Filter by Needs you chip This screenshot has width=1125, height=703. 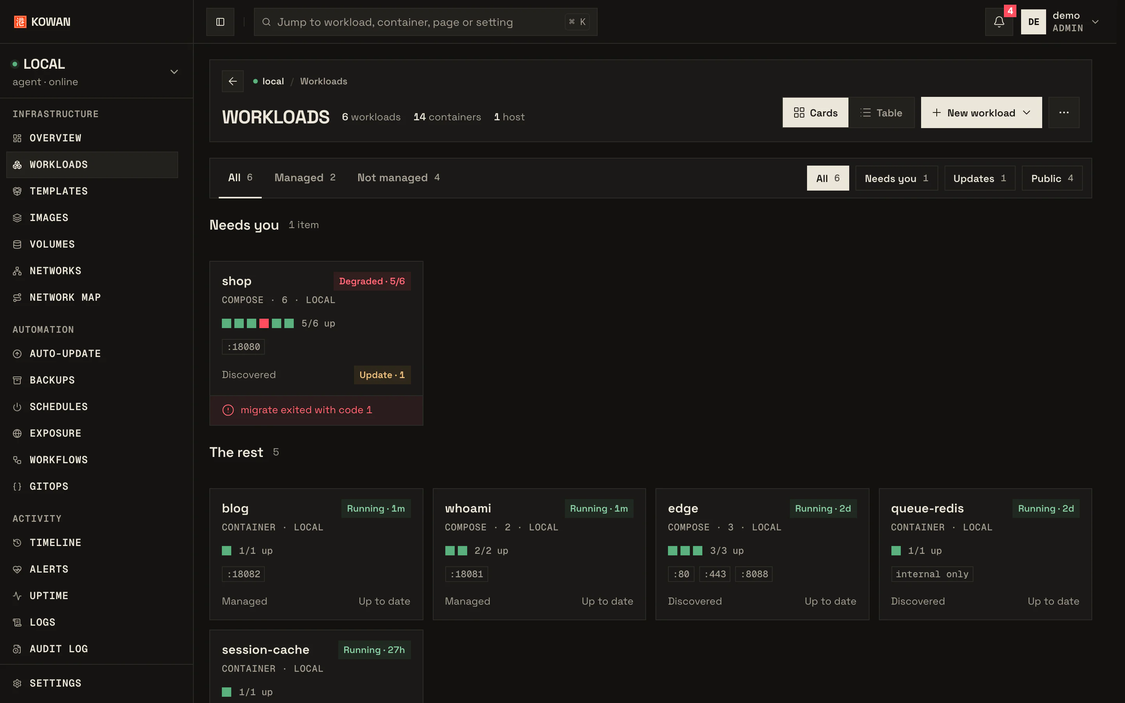pos(896,178)
